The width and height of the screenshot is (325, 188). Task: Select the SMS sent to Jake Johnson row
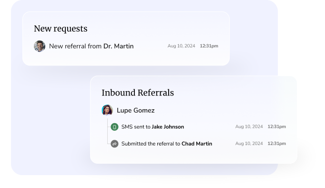(198, 127)
